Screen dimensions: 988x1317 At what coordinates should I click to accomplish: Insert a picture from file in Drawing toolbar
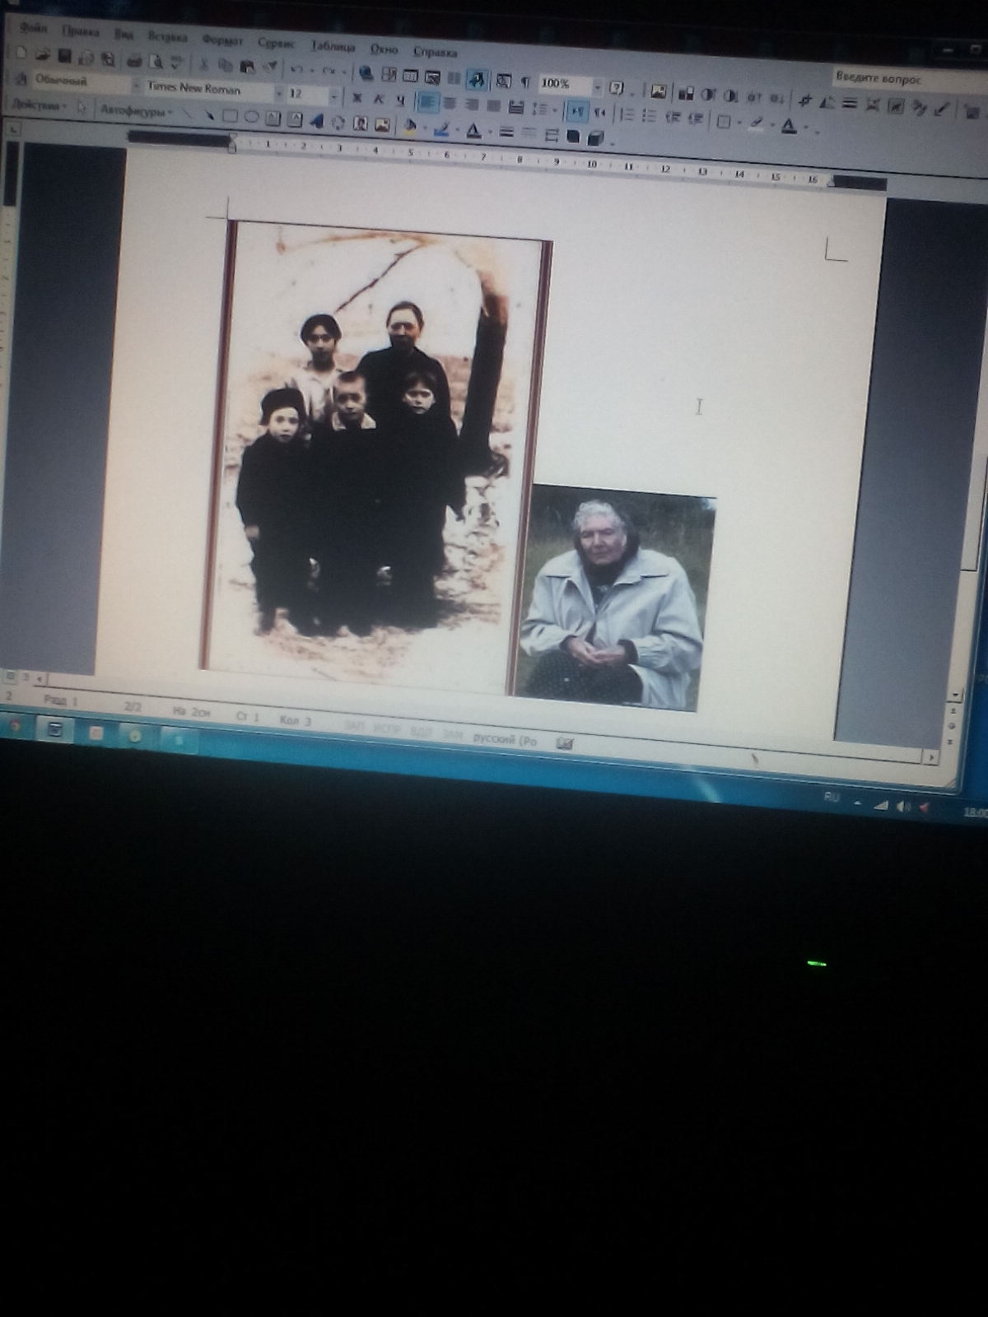[x=381, y=124]
